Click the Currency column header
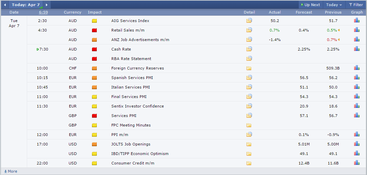Viewport: 367px width, 175px height. [x=73, y=12]
